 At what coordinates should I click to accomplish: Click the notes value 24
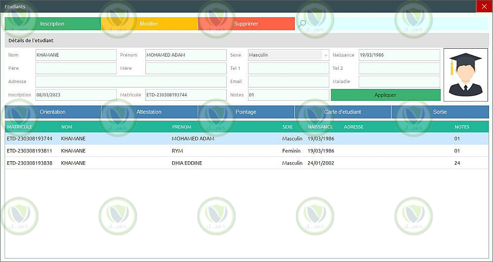pos(457,163)
